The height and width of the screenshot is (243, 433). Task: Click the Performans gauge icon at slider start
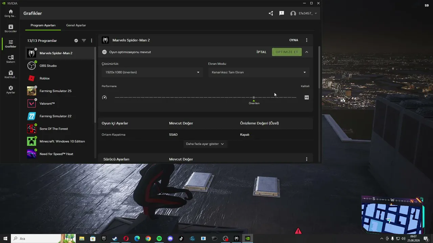tap(105, 97)
